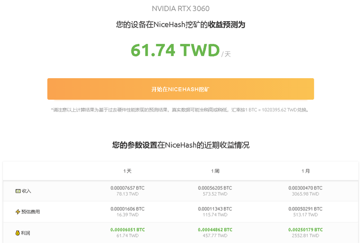Screen dimensions: 364x243
Task: Click daily profit 0.00006051 BTC
Action: pos(127,229)
